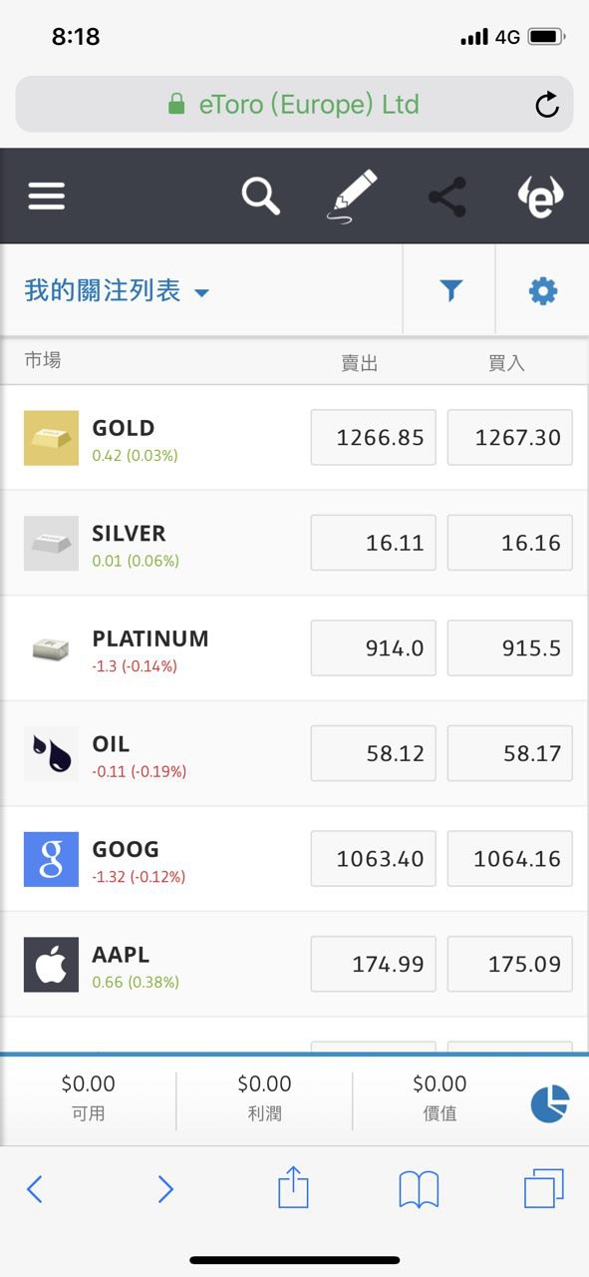
Task: Open Safari tabs overview
Action: click(544, 1188)
